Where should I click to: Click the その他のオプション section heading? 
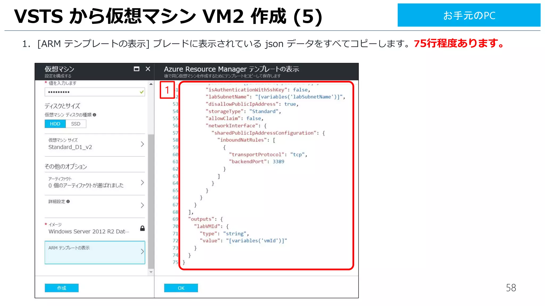click(66, 167)
